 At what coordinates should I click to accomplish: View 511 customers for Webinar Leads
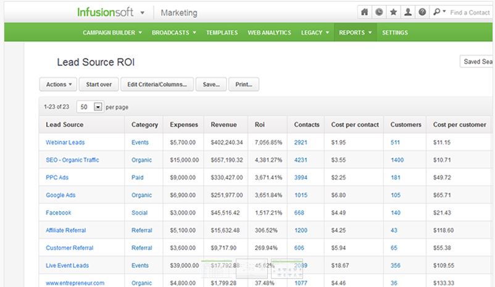click(x=395, y=143)
